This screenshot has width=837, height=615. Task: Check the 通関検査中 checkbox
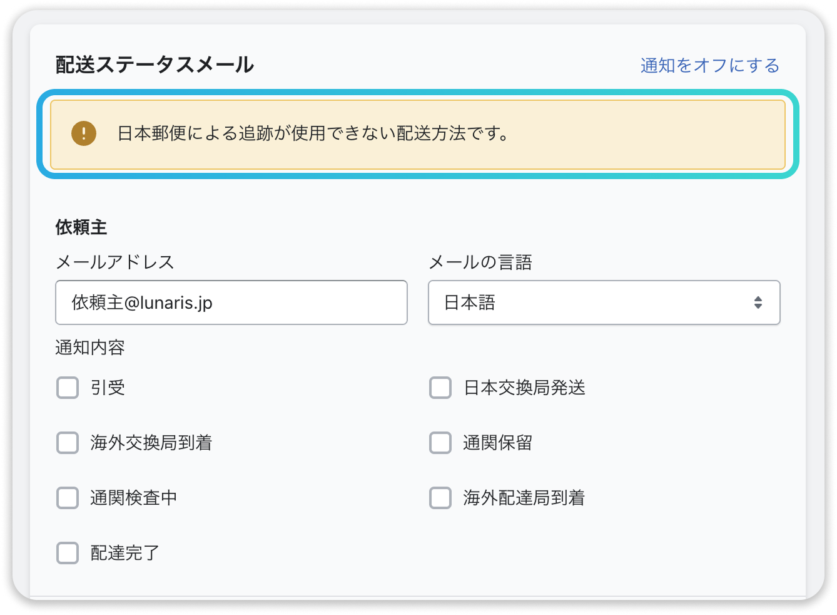coord(67,498)
